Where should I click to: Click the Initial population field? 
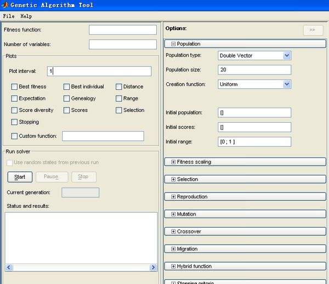coord(254,112)
